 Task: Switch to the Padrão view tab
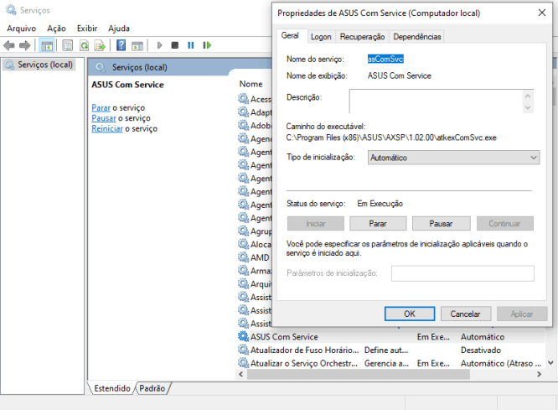(152, 388)
